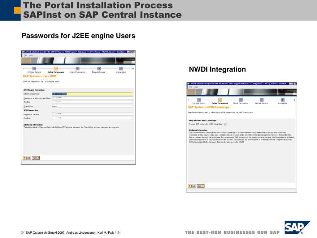This screenshot has width=317, height=238.
Task: Open File menu in Java UME window
Action: [25, 55]
